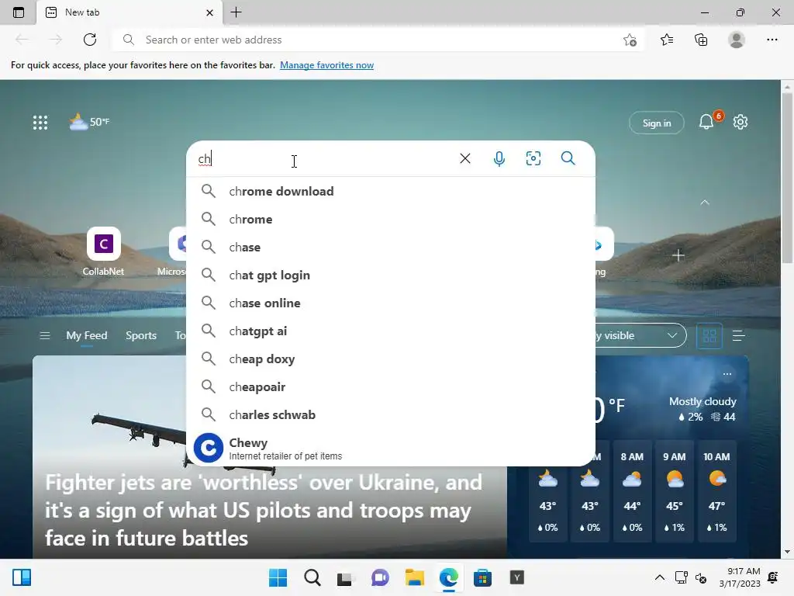794x596 pixels.
Task: Switch feed to list view
Action: [738, 335]
